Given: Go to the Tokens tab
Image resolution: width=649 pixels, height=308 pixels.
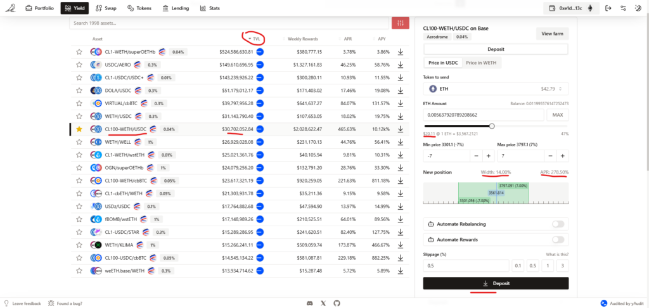Looking at the screenshot, I should pyautogui.click(x=139, y=8).
